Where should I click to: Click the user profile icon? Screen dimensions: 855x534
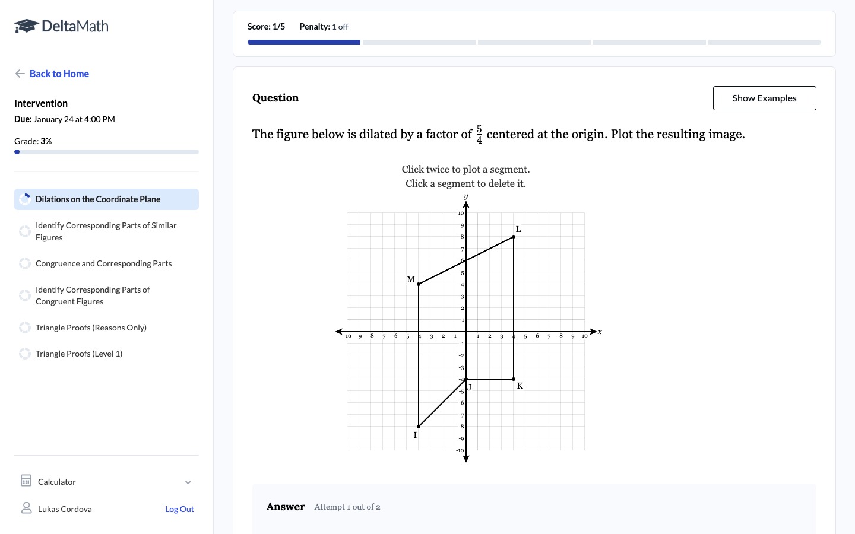pos(26,508)
